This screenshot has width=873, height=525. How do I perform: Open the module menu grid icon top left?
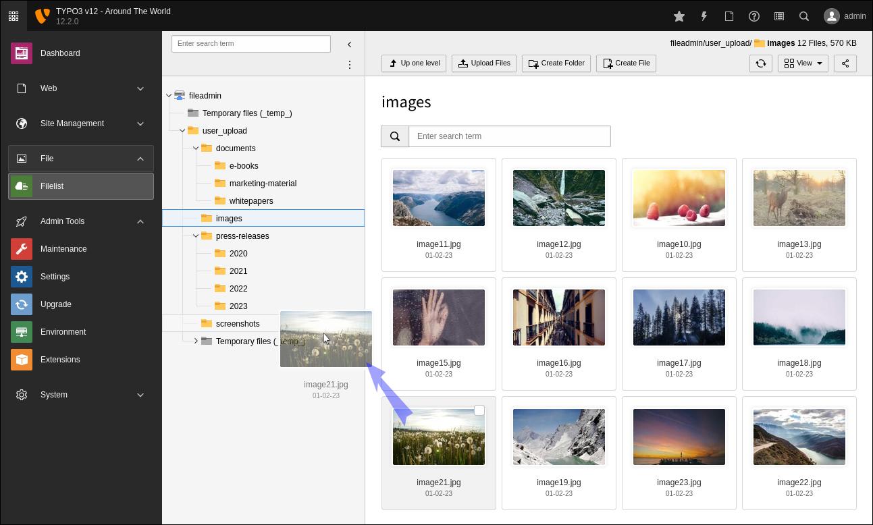[x=14, y=16]
